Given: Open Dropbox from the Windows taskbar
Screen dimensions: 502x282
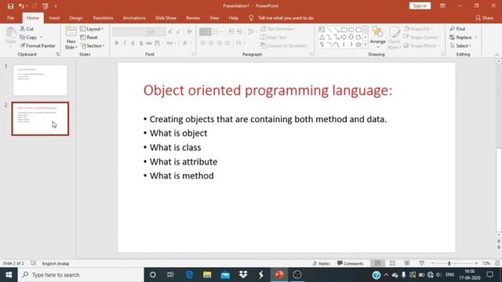Looking at the screenshot, I should point(243,275).
